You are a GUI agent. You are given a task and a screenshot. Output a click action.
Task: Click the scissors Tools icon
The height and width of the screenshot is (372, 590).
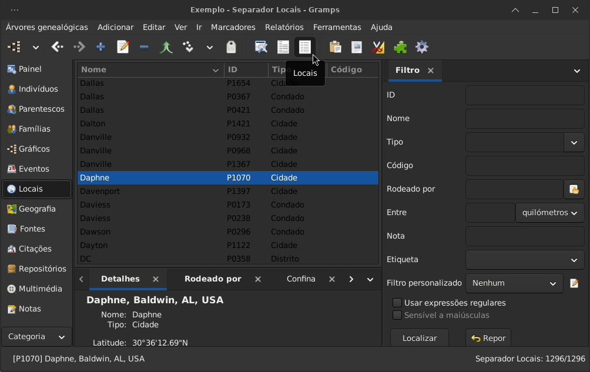point(378,47)
